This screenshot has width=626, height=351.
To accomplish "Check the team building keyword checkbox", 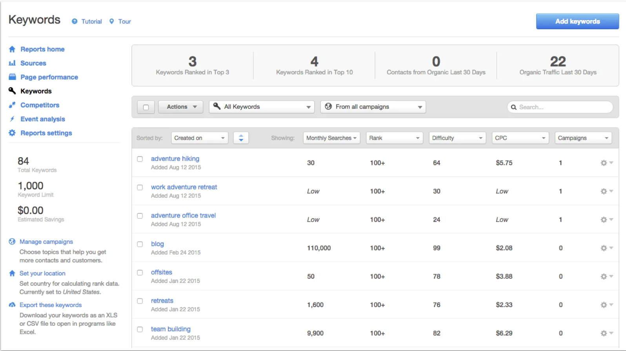I will [x=140, y=329].
